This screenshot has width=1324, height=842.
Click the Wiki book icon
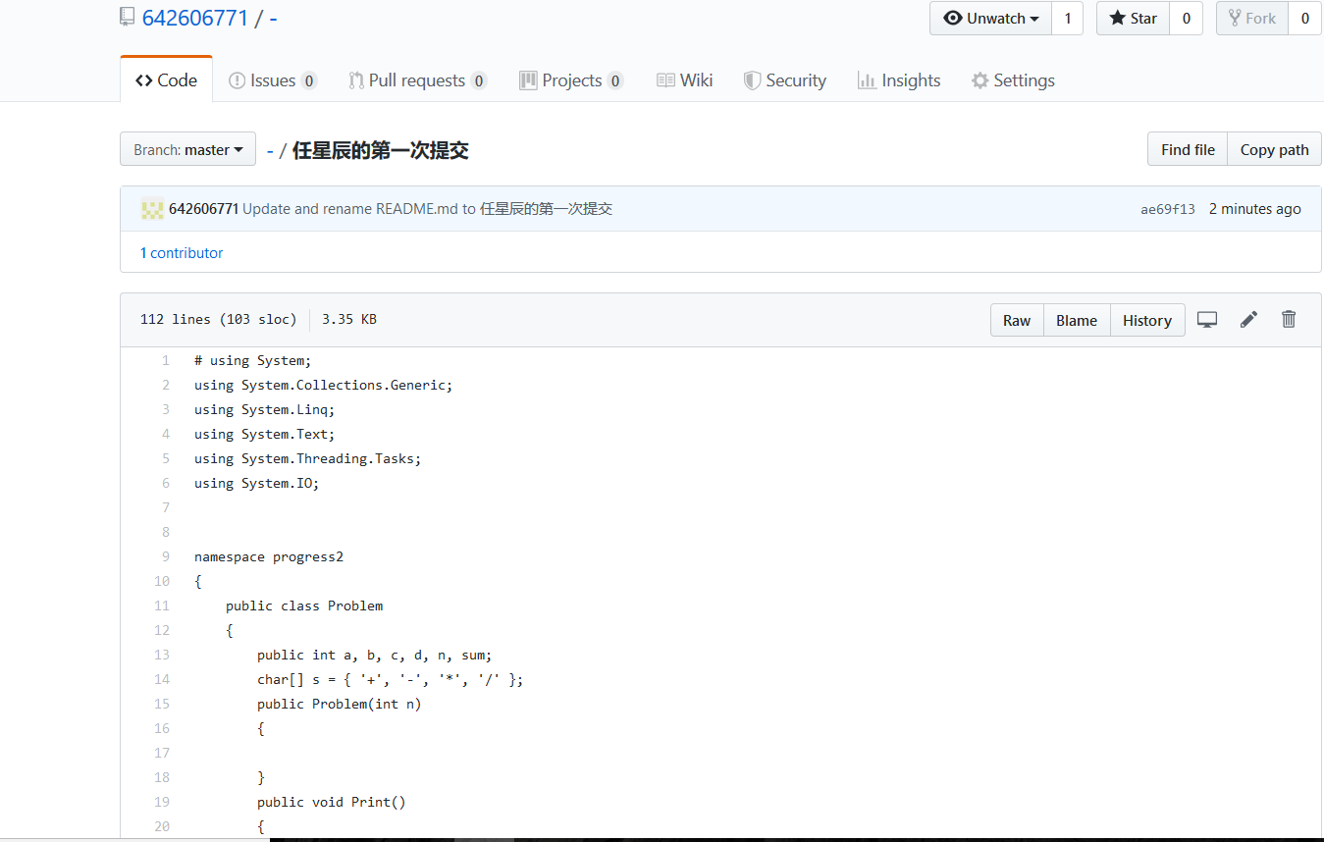(x=665, y=80)
